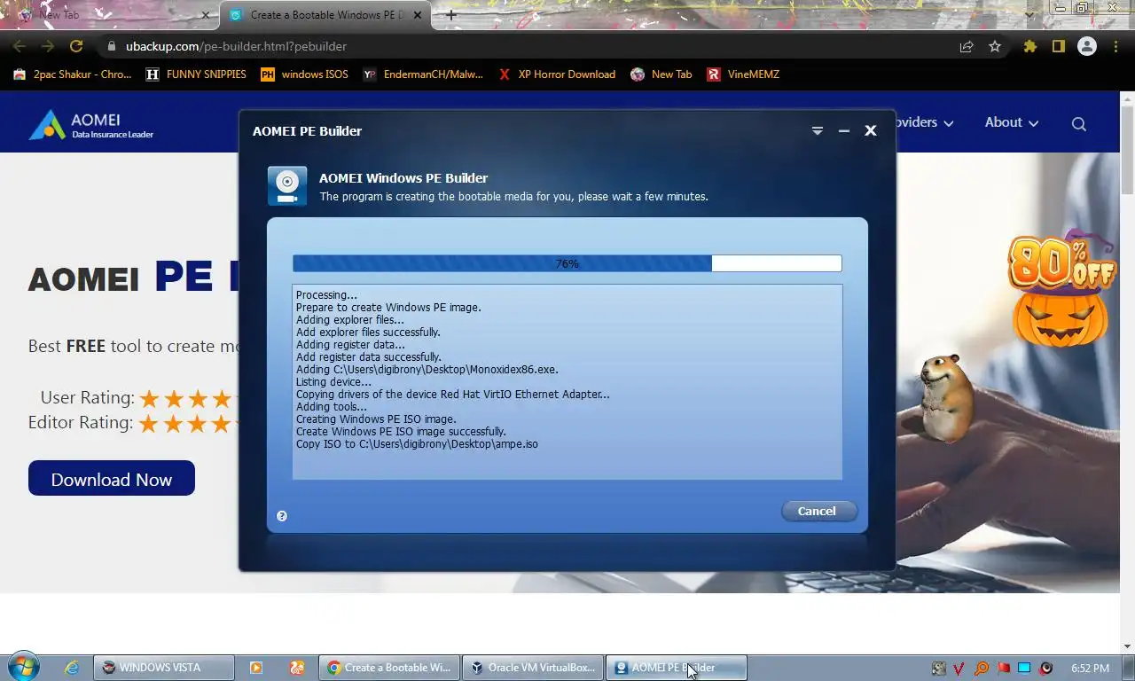
Task: Reload the ubackup.com page
Action: [x=76, y=46]
